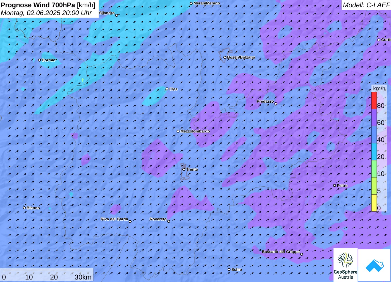The image size is (391, 282).
Task: Click the Silandro city marker
Action: pyautogui.click(x=117, y=15)
